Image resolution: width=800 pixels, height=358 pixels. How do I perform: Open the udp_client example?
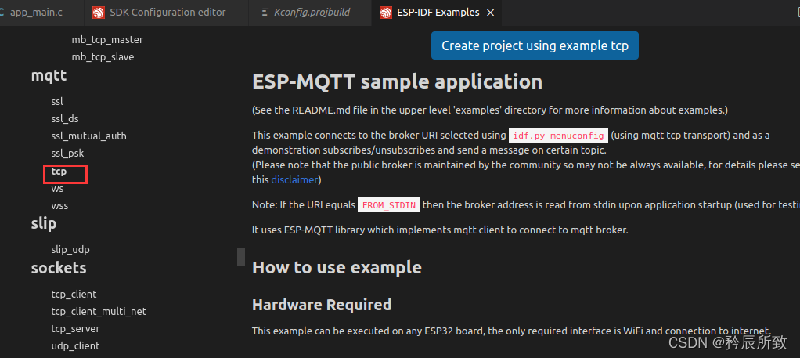(x=75, y=345)
